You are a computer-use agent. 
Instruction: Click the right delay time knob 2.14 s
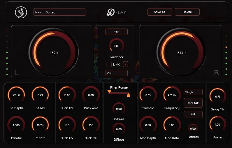[x=182, y=52]
